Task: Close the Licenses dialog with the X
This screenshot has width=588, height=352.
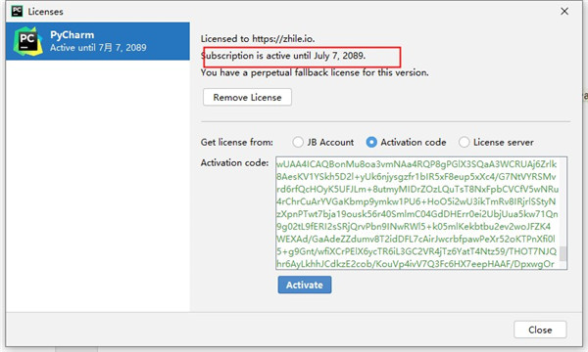Action: (564, 11)
